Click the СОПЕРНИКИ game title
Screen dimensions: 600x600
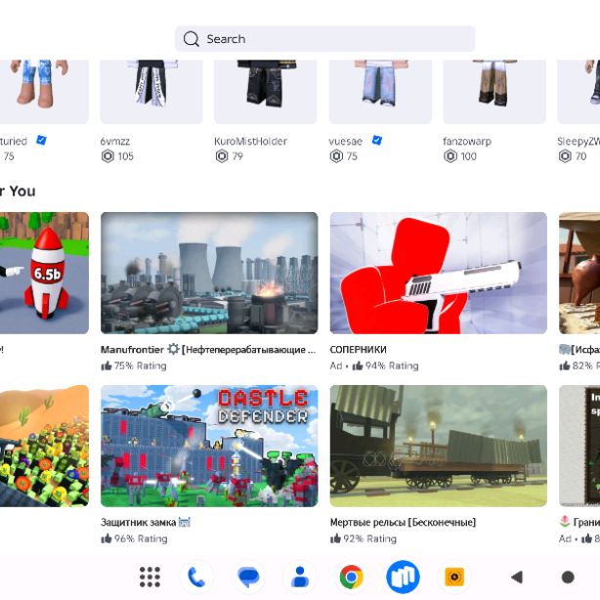[x=359, y=350]
